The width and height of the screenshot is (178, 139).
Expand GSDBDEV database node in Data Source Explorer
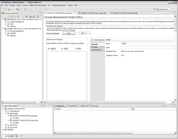point(6,33)
